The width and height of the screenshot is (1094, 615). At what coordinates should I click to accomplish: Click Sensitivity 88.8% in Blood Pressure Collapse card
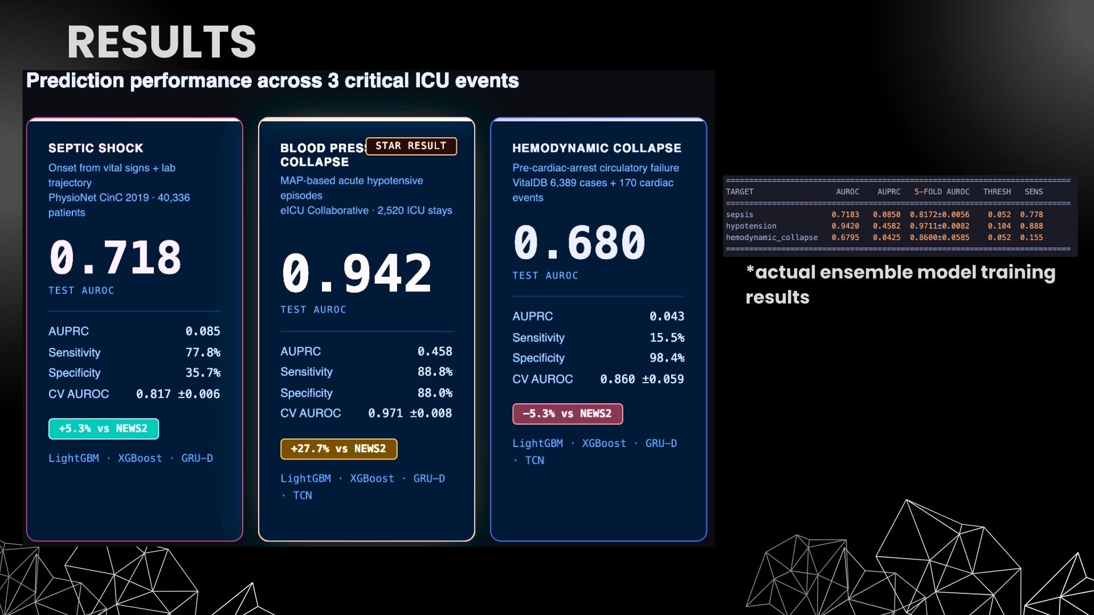click(x=434, y=372)
